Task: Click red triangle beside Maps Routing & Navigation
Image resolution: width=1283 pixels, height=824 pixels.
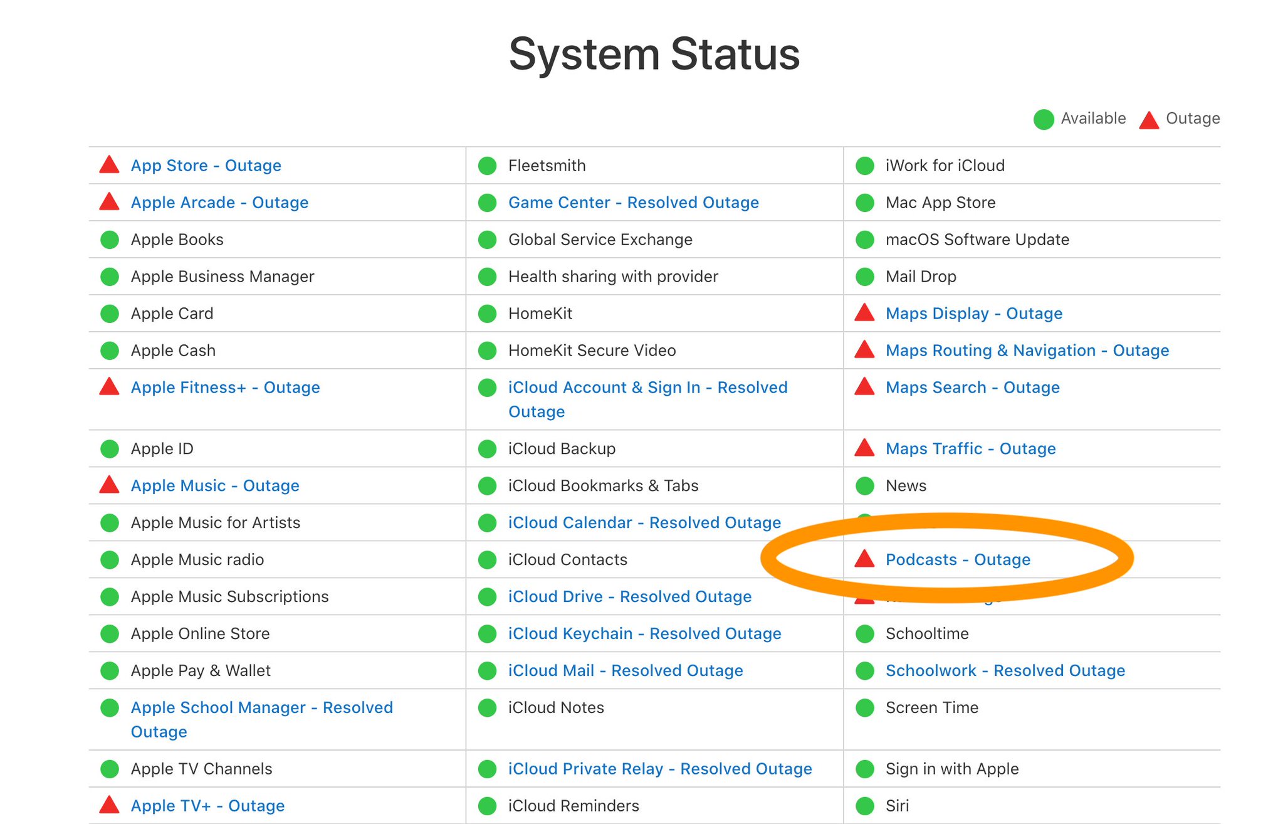Action: (864, 349)
